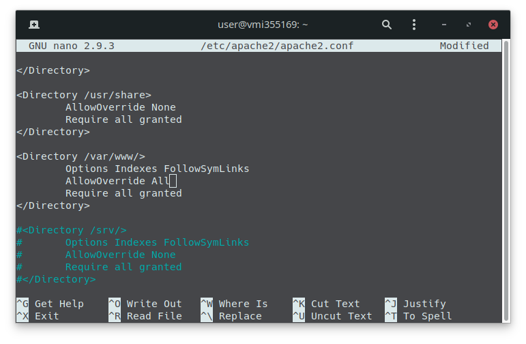The width and height of the screenshot is (526, 344).
Task: Open the terminal search magnifier icon
Action: coord(387,25)
